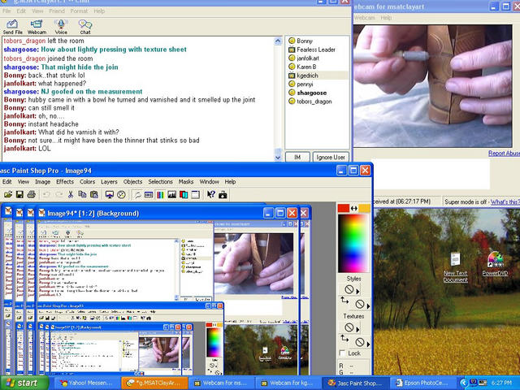Image resolution: width=520 pixels, height=390 pixels.
Task: Open the Image menu in Paint Shop Pro
Action: (x=43, y=182)
